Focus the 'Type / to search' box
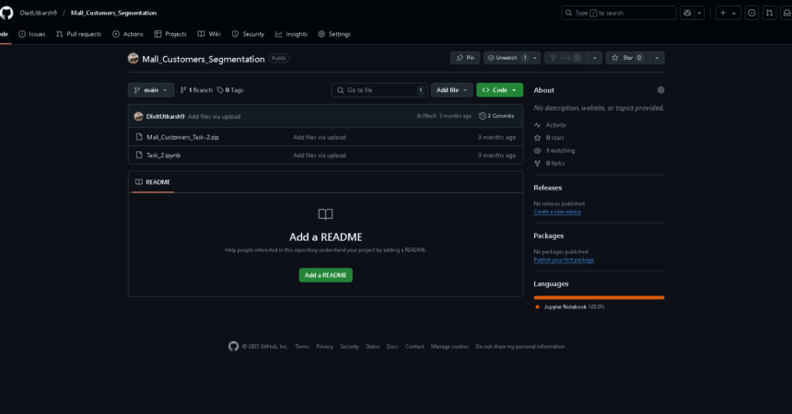This screenshot has height=414, width=792. tap(619, 13)
